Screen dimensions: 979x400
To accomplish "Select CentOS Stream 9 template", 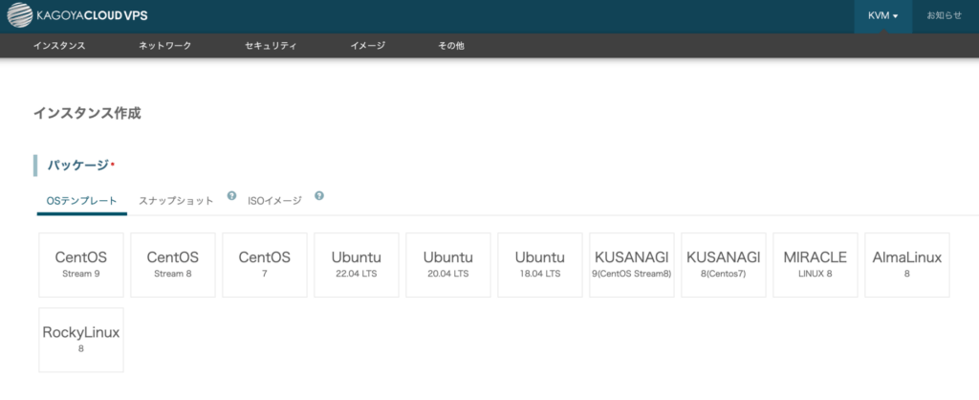I will pyautogui.click(x=81, y=265).
